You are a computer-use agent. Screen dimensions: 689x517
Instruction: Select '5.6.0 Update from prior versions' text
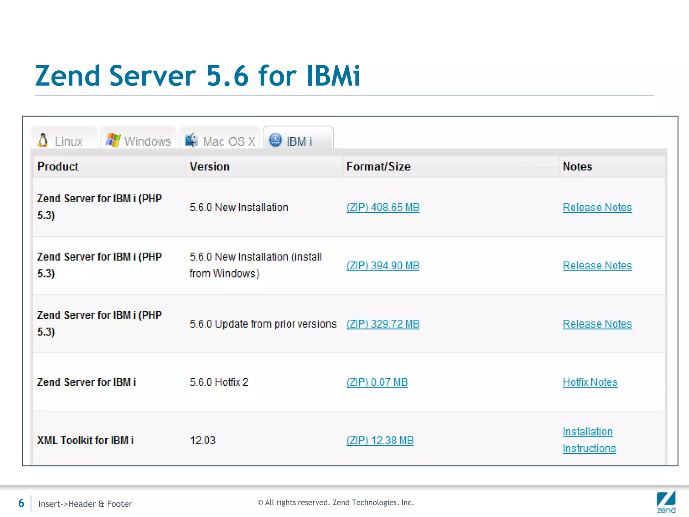click(263, 324)
